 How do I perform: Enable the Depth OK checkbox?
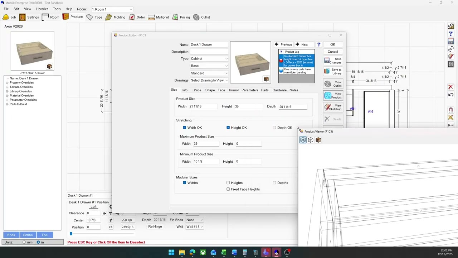tap(274, 128)
